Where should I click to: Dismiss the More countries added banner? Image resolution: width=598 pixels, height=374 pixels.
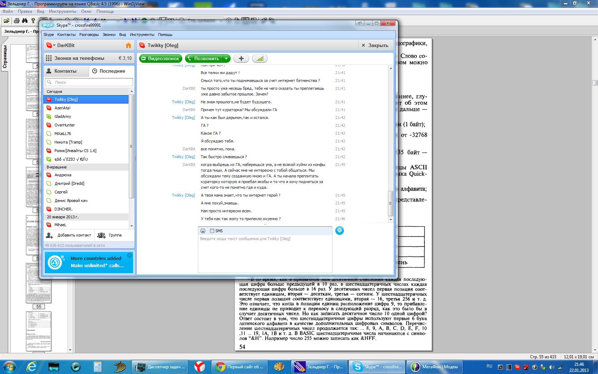[x=130, y=255]
